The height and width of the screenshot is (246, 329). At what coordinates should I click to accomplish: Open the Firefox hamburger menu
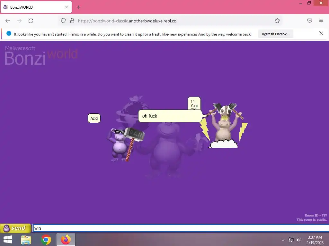(x=321, y=20)
